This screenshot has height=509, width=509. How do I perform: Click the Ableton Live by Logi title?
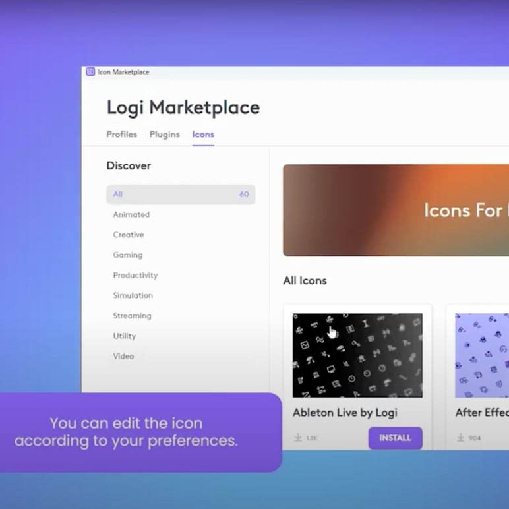coord(345,413)
